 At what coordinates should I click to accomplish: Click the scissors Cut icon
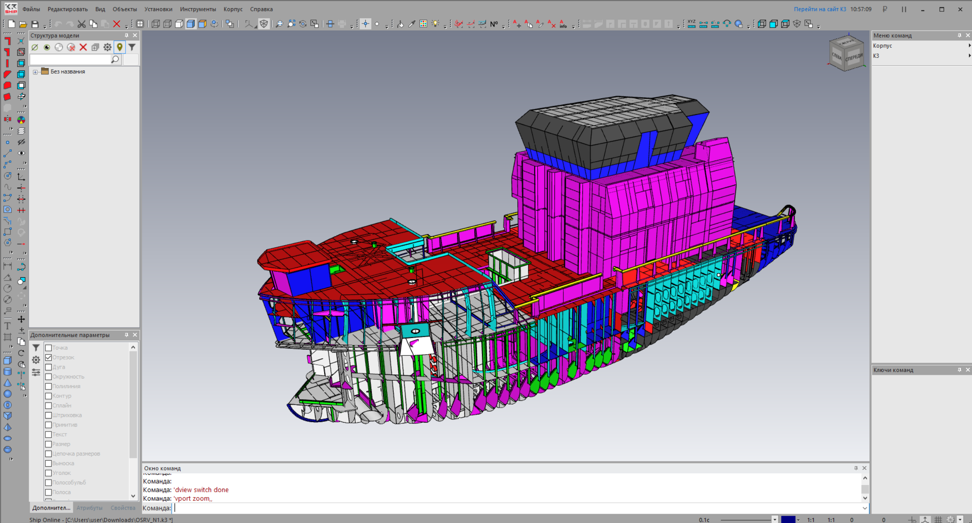click(x=81, y=24)
